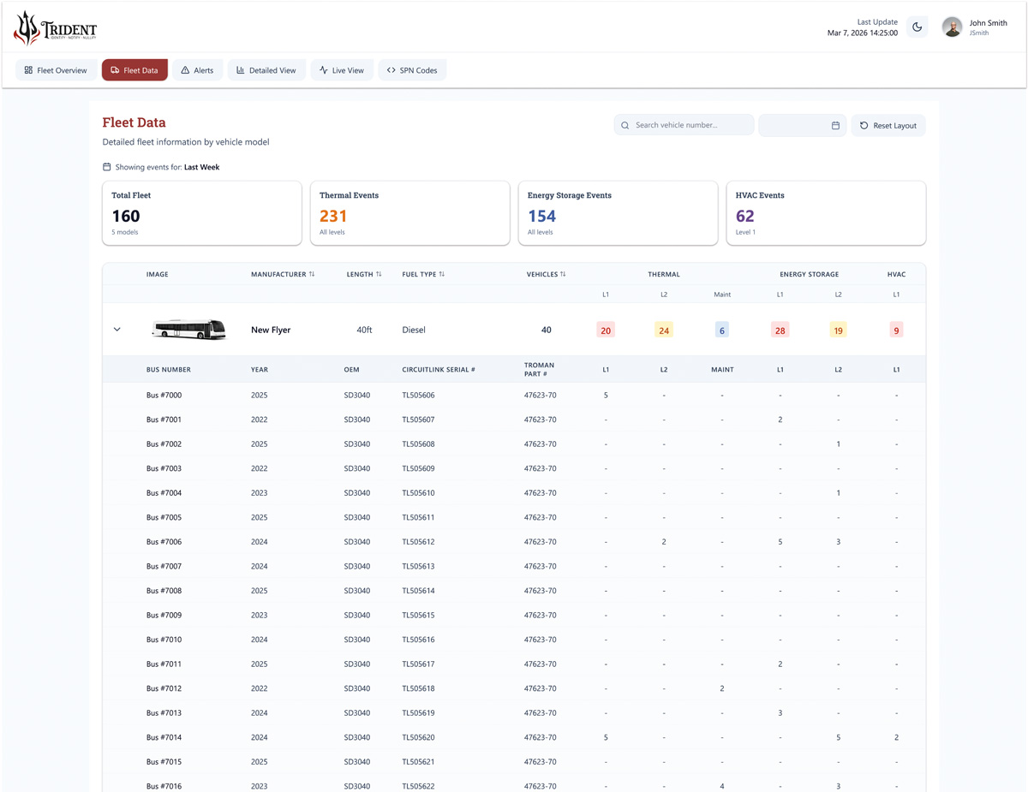1028x792 pixels.
Task: Open the SPN Codes angle-brackets icon
Action: [x=391, y=70]
